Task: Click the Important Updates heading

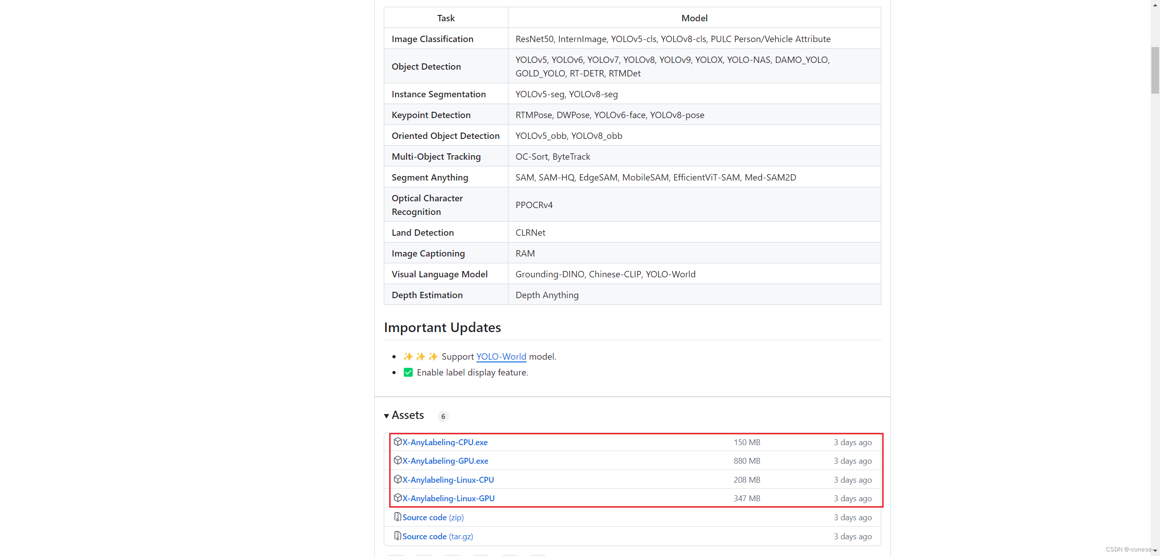Action: coord(442,328)
